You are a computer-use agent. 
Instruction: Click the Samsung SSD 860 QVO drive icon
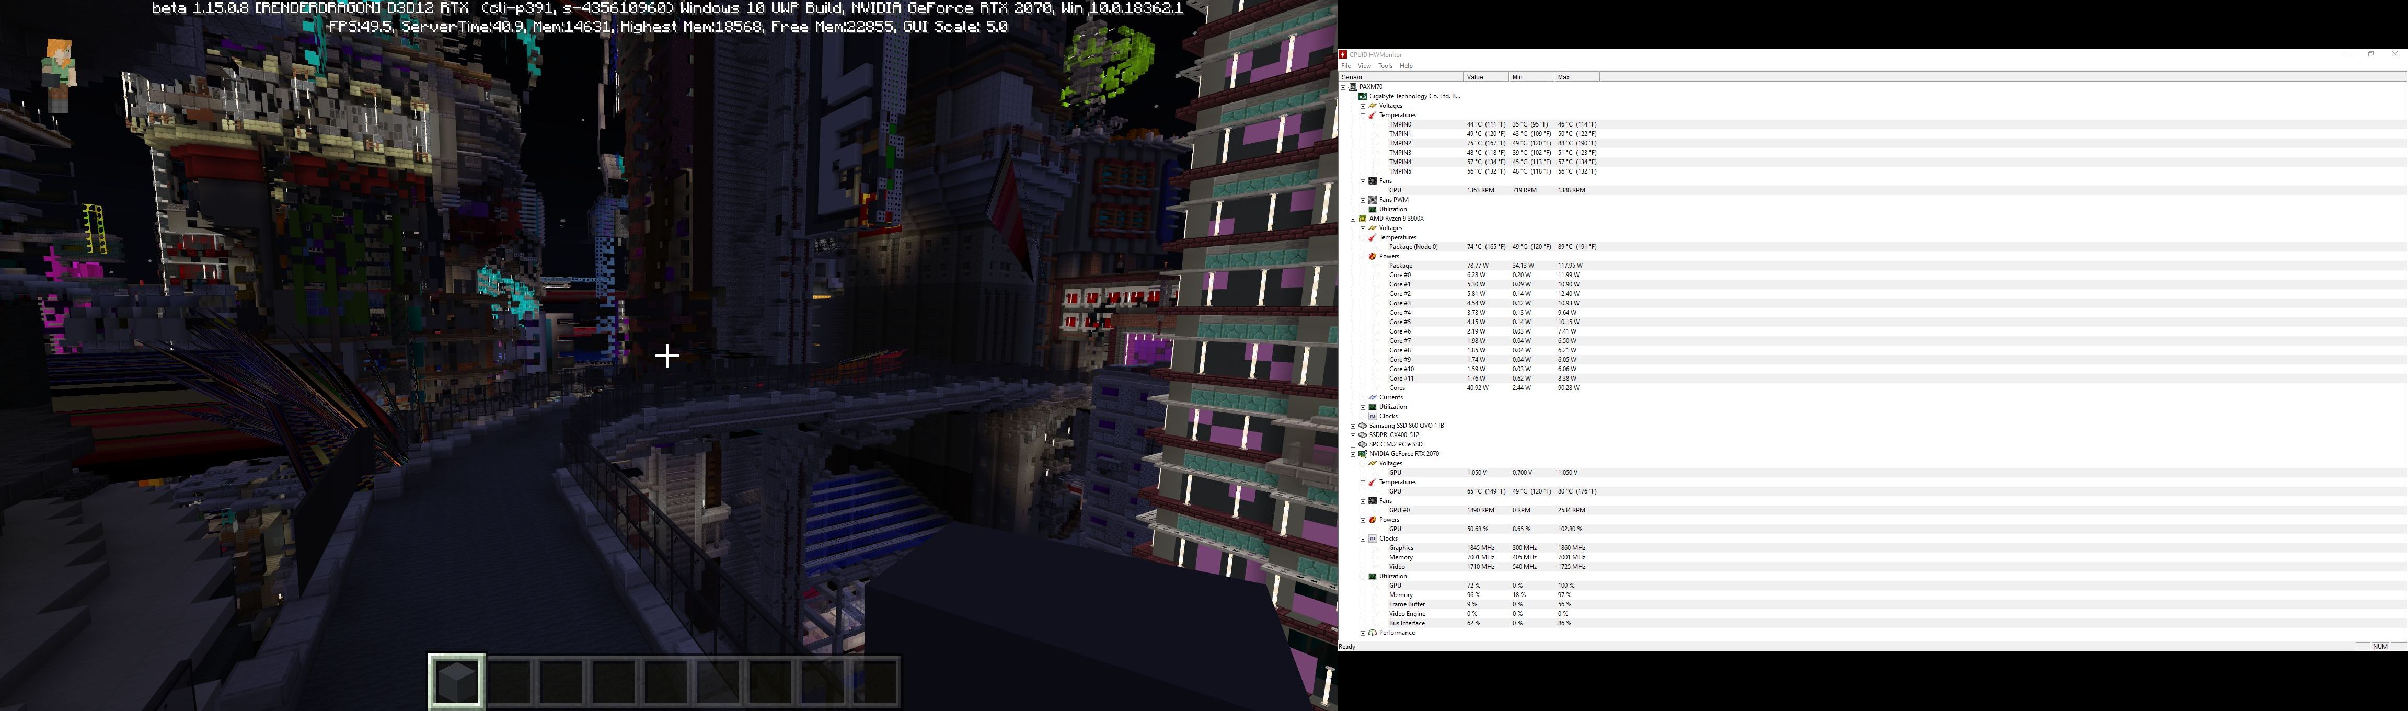(x=1362, y=426)
